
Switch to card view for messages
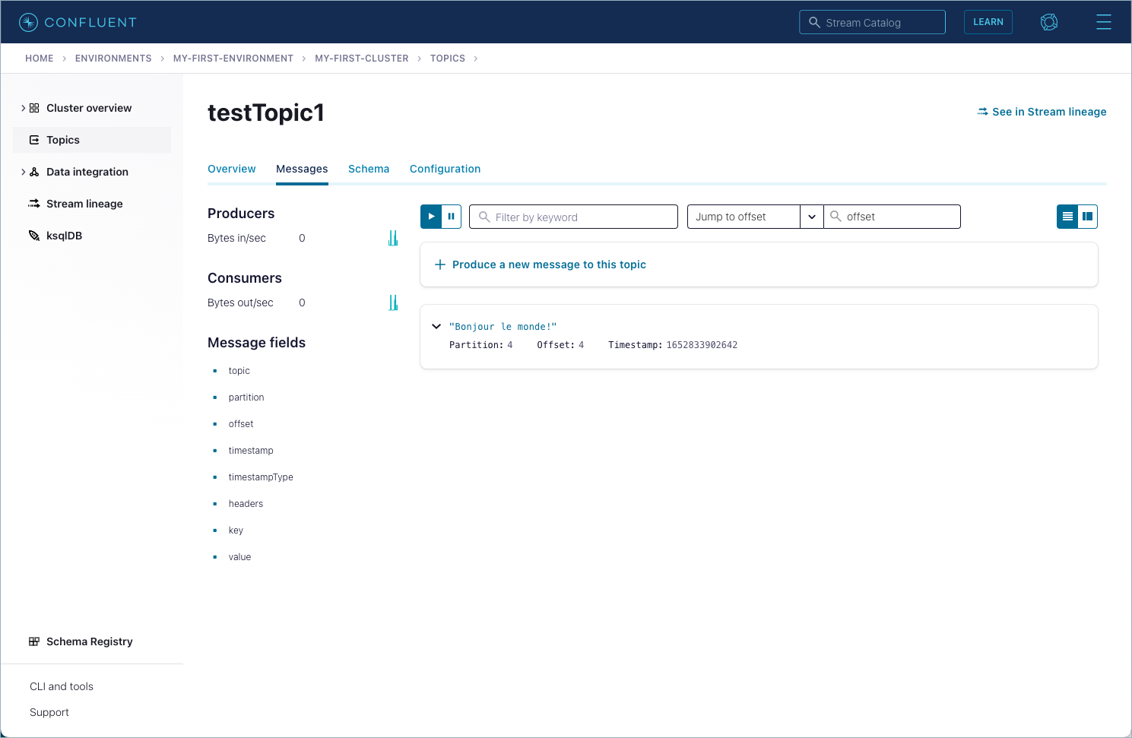click(1087, 217)
